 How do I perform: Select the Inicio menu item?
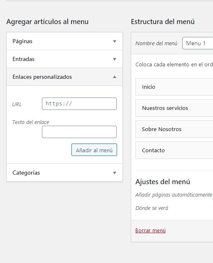[x=174, y=87]
